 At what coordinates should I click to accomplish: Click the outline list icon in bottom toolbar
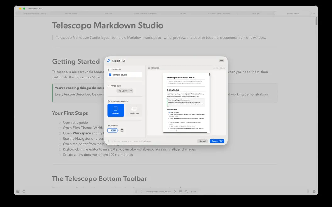(x=136, y=191)
